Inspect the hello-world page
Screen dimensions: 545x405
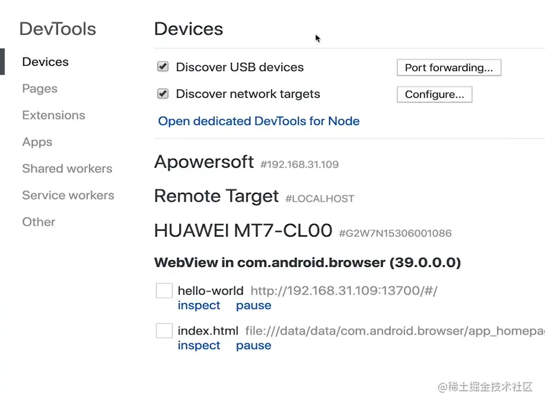coord(199,305)
